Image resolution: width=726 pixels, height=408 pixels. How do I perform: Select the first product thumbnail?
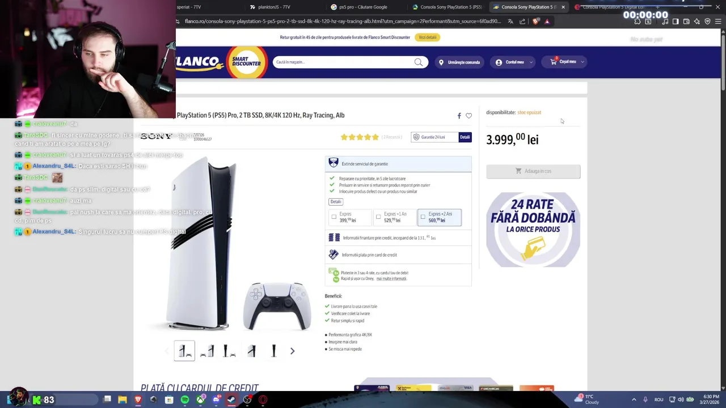coord(184,351)
